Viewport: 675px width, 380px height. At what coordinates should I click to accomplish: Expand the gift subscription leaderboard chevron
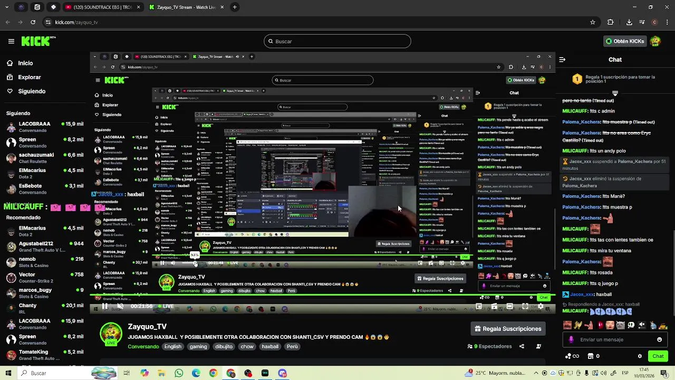(x=615, y=93)
